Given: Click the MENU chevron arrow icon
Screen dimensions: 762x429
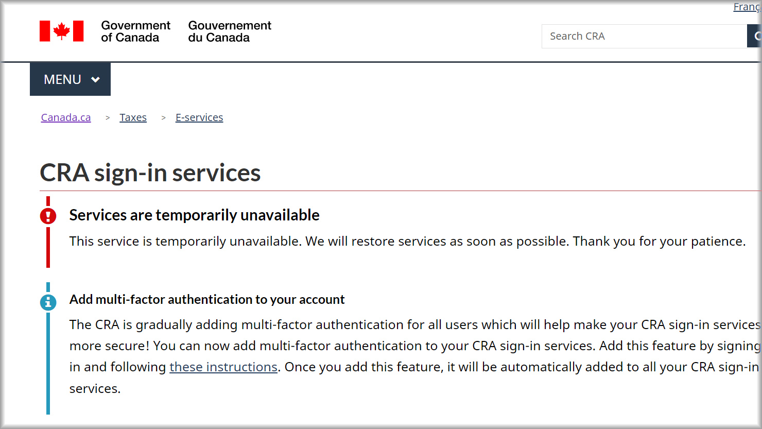Looking at the screenshot, I should point(96,80).
